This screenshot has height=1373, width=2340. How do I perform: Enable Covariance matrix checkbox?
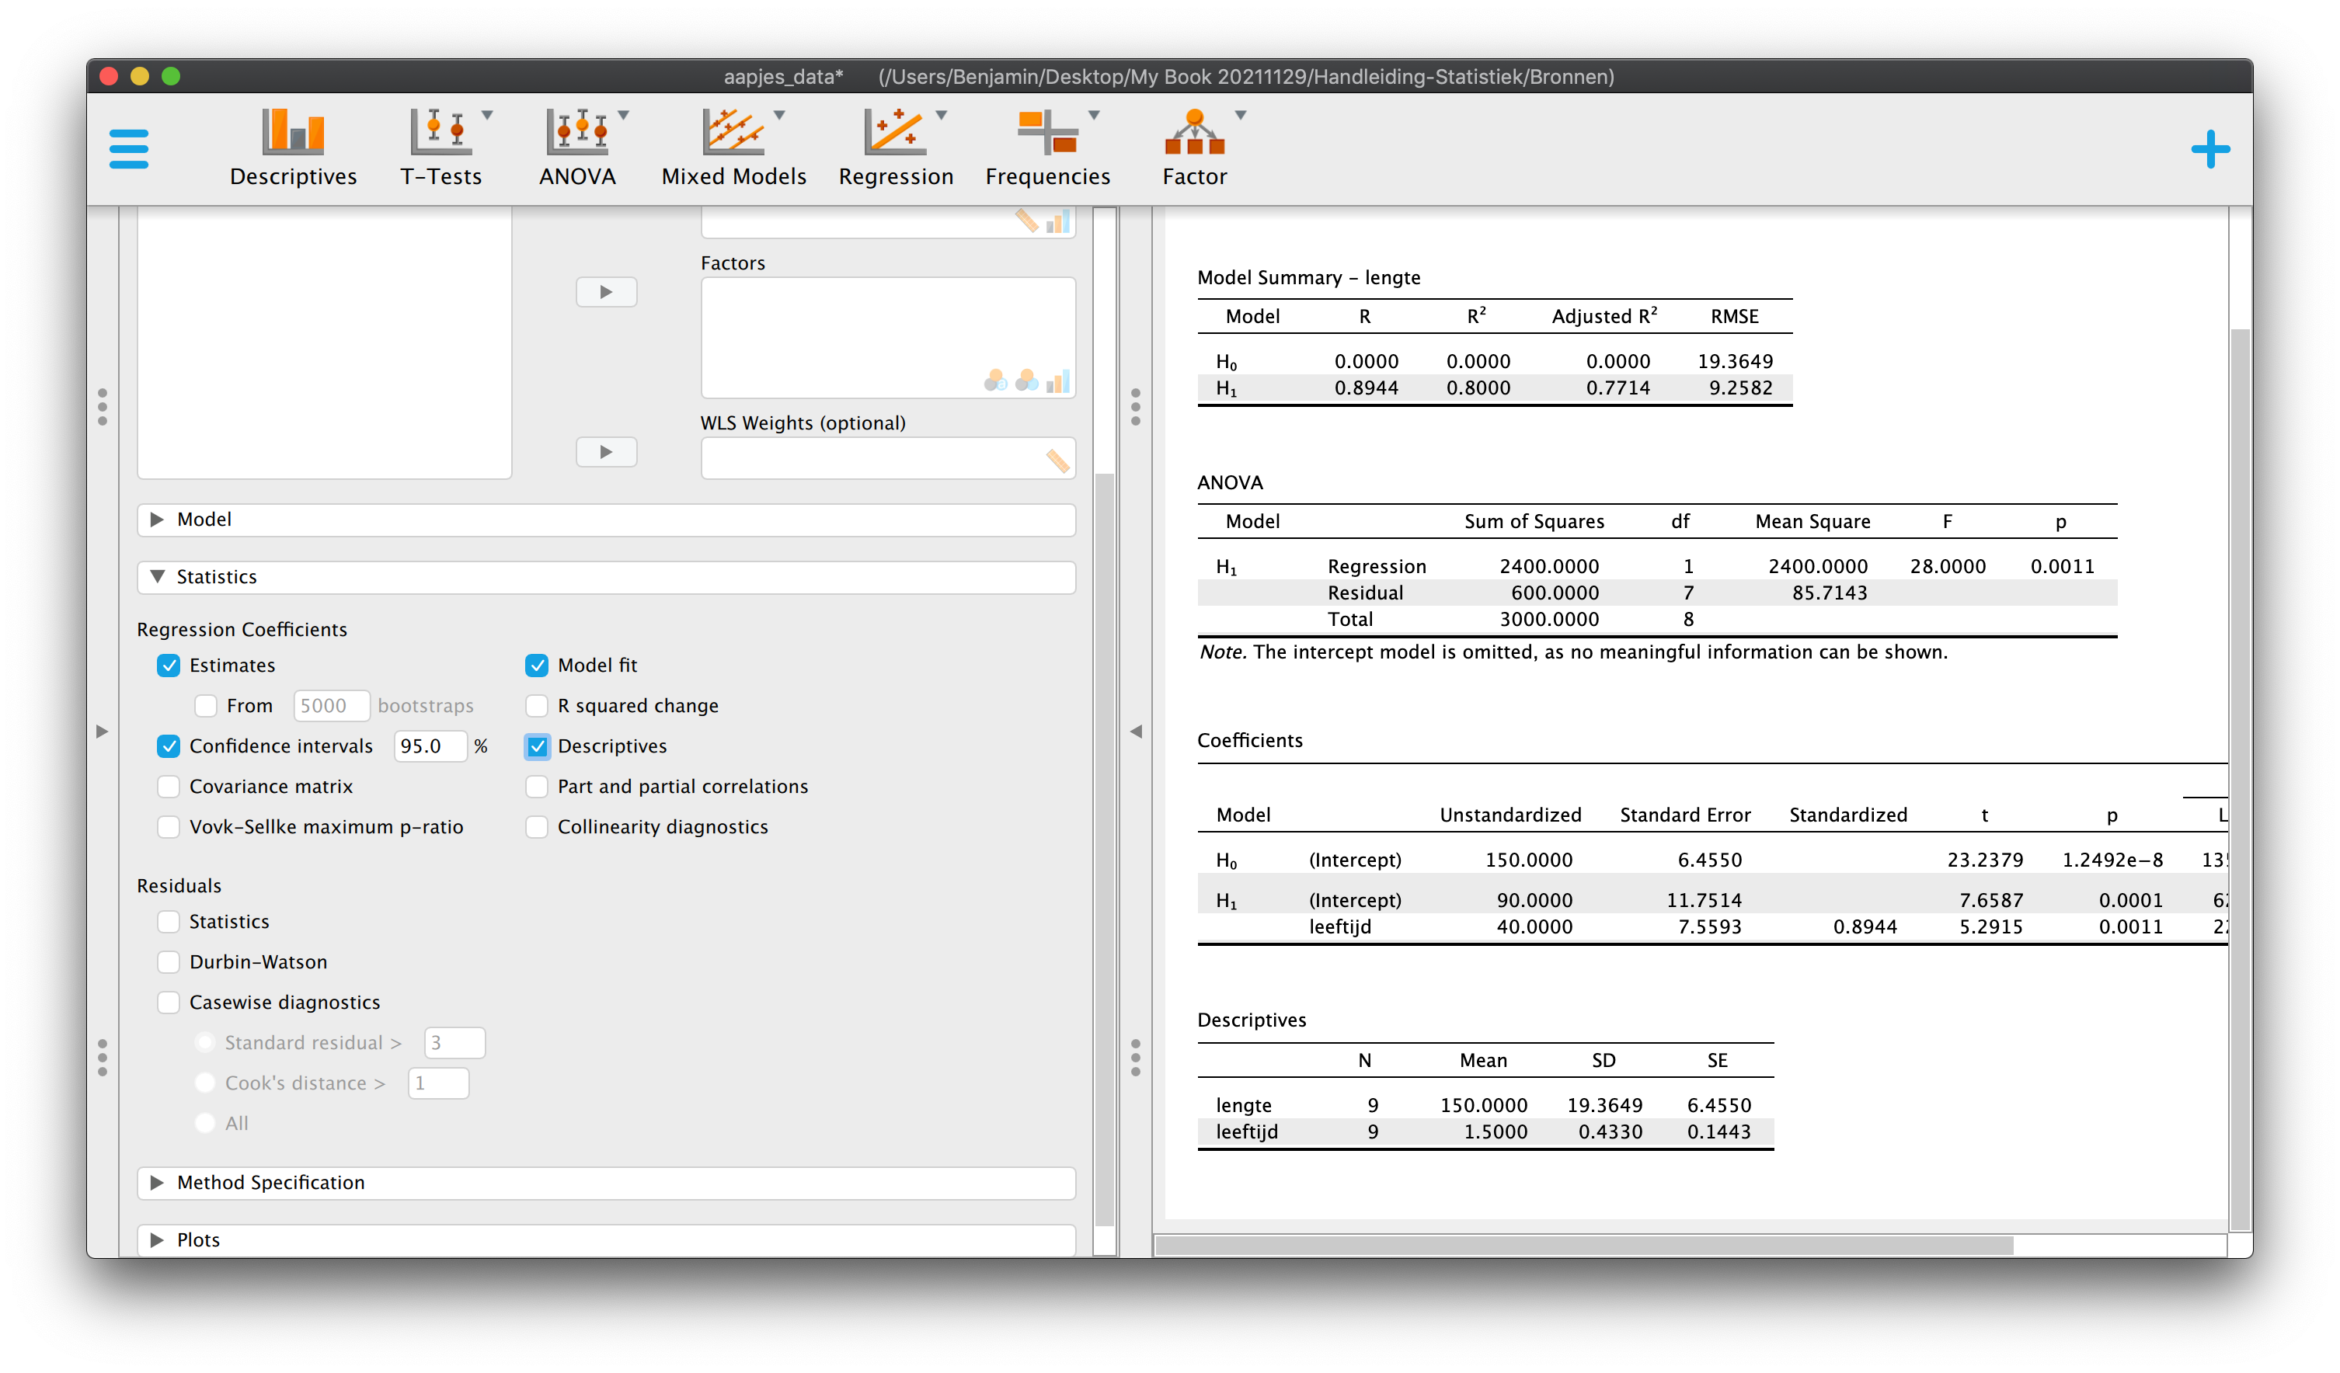coord(168,787)
